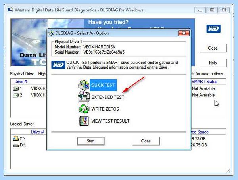238x180 pixels.
Task: Choose the EXTENDED TEST option label
Action: (x=107, y=97)
